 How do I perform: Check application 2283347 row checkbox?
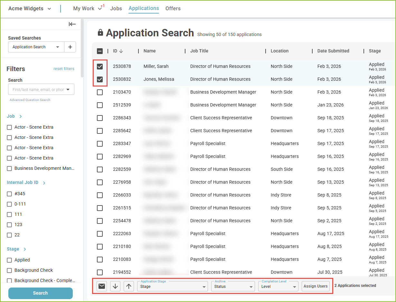click(100, 143)
